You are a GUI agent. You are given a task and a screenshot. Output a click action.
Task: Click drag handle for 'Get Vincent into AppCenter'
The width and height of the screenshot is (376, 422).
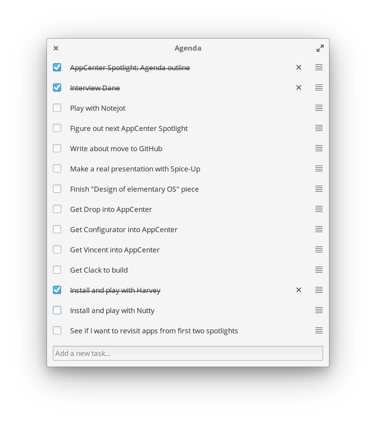coord(319,250)
